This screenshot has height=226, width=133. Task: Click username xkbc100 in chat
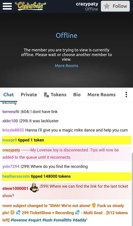pos(10,121)
